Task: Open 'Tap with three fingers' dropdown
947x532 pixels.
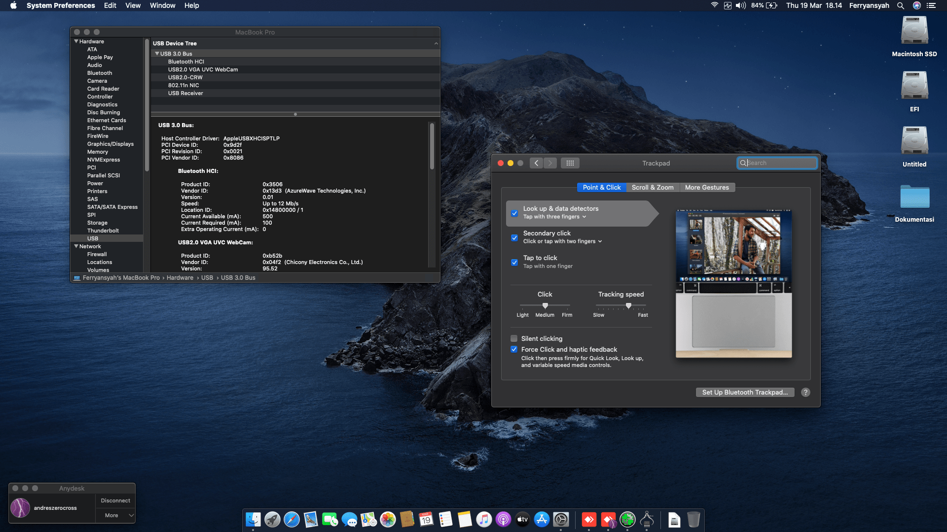Action: [x=555, y=217]
